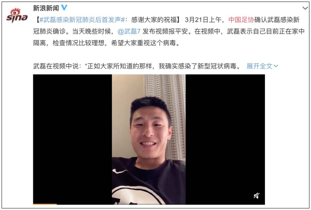Unmute the video with the speaker icon
This screenshot has height=210, width=311.
(x=257, y=196)
